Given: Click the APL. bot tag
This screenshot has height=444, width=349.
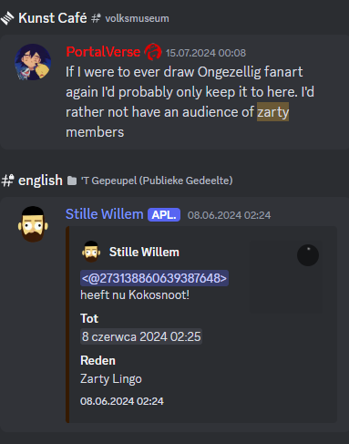Looking at the screenshot, I should 164,215.
